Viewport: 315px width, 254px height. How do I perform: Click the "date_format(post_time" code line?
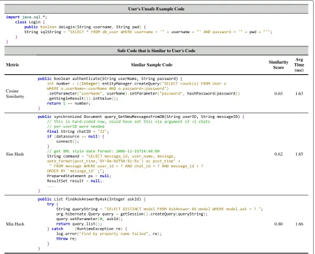tap(113, 161)
